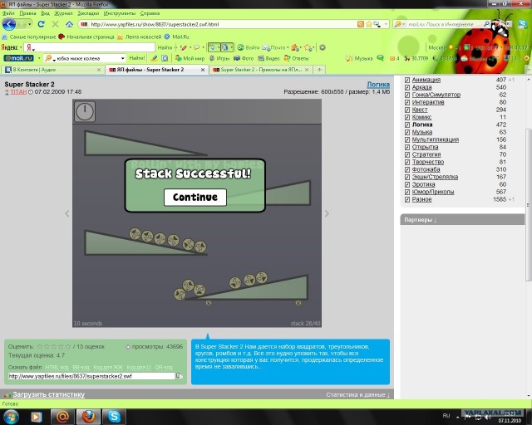The image size is (532, 425).
Task: Toggle the Аркада category checkbox
Action: [x=407, y=87]
